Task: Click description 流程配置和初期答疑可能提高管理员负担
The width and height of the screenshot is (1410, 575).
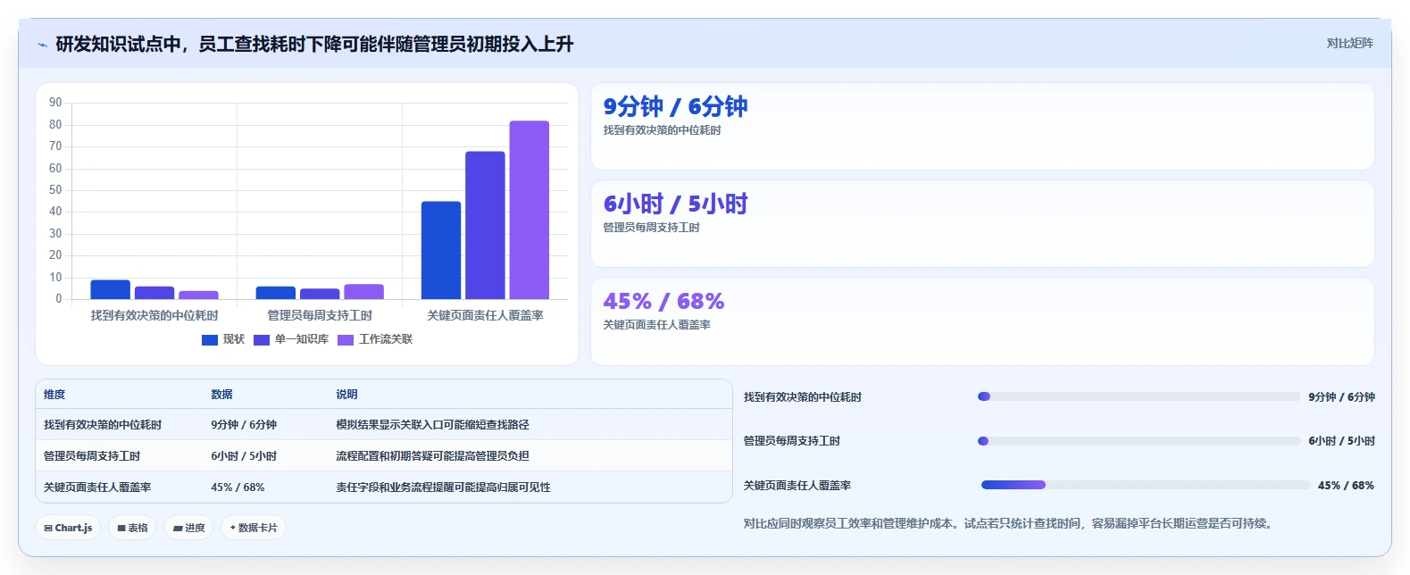Action: 432,456
